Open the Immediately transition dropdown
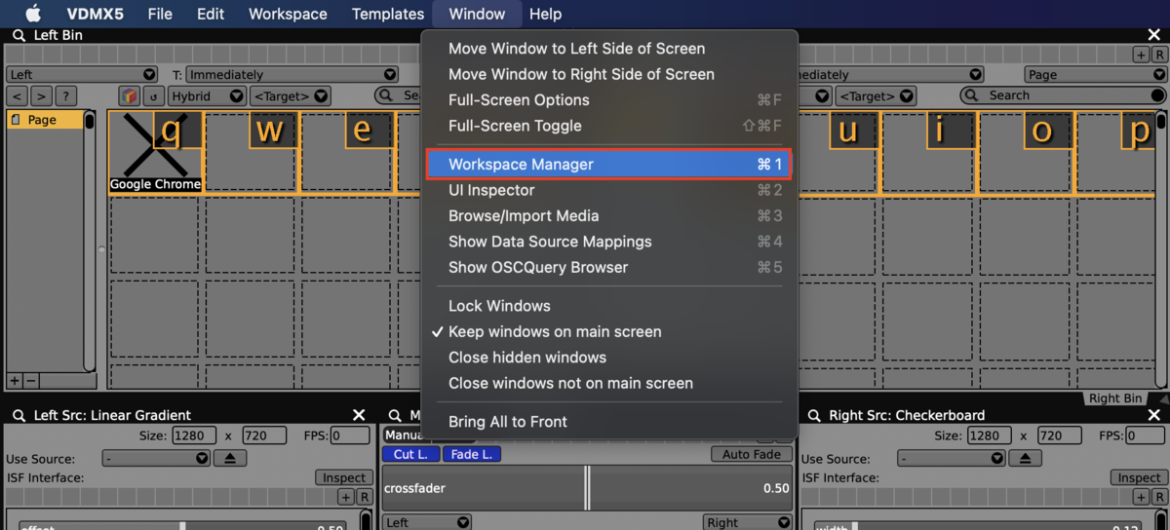Viewport: 1170px width, 530px height. pyautogui.click(x=292, y=74)
